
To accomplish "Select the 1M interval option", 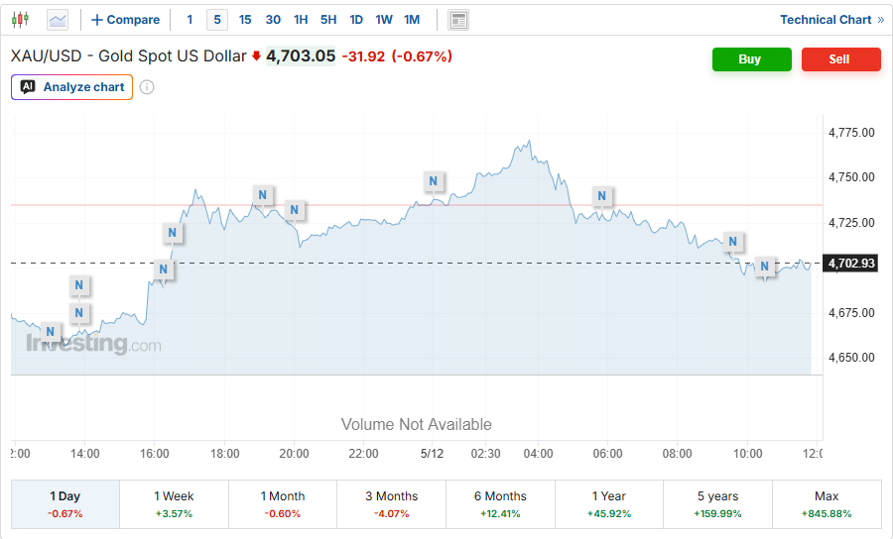I will click(412, 20).
